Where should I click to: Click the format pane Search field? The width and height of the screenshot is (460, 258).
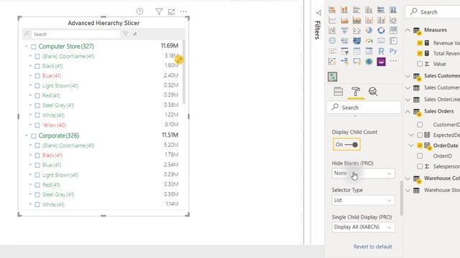click(364, 107)
